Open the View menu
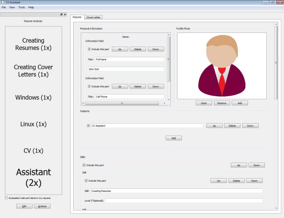 click(x=12, y=7)
